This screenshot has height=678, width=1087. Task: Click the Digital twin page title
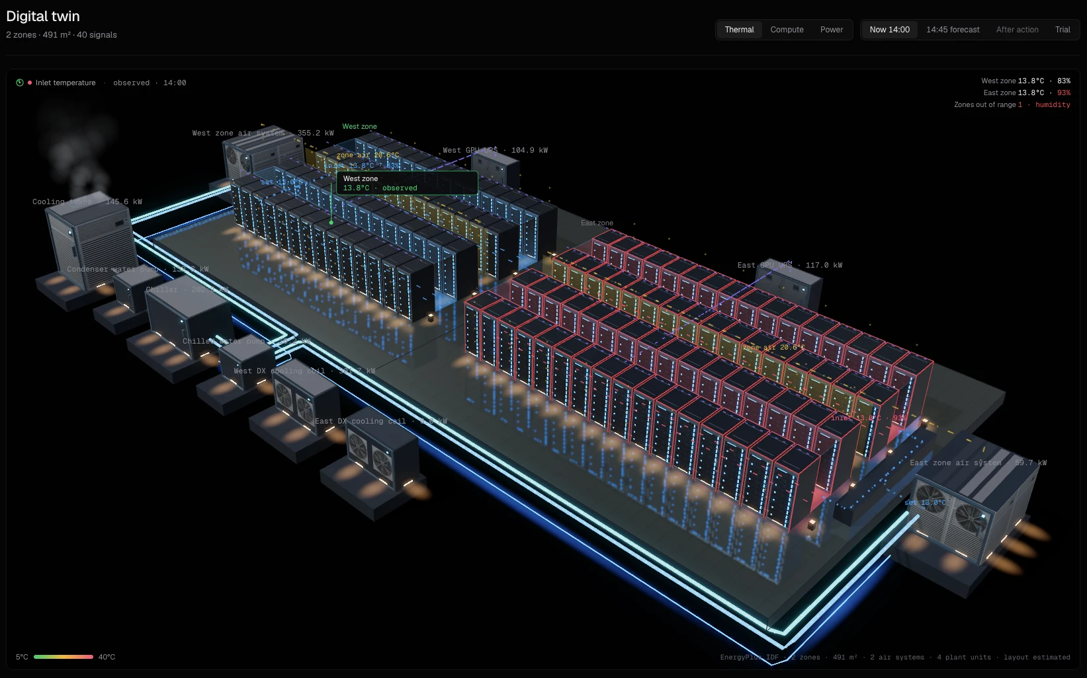(43, 16)
